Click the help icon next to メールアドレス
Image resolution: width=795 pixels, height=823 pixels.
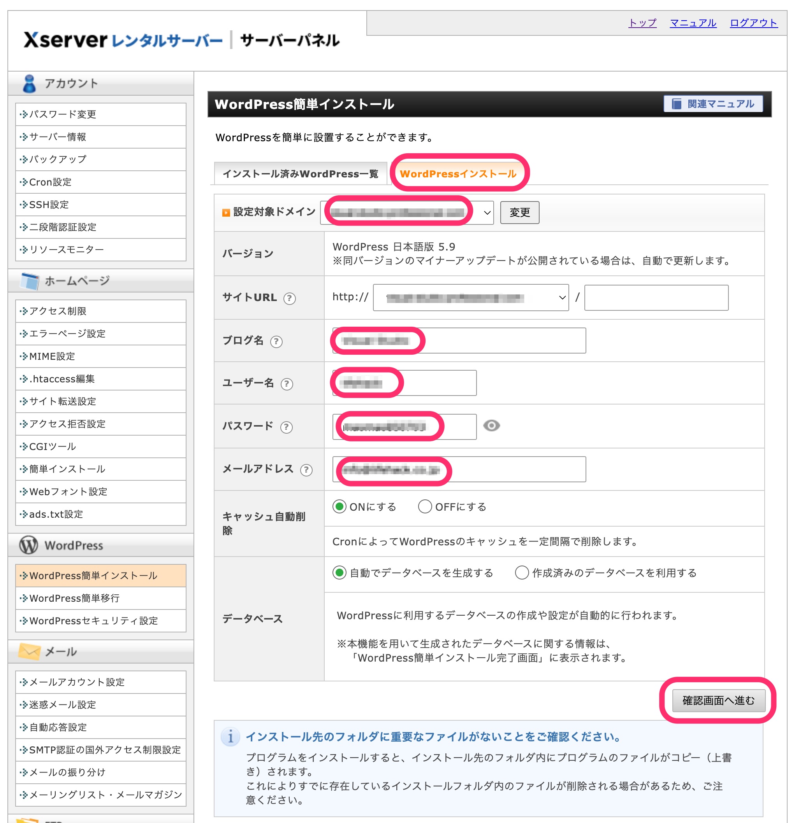[306, 470]
